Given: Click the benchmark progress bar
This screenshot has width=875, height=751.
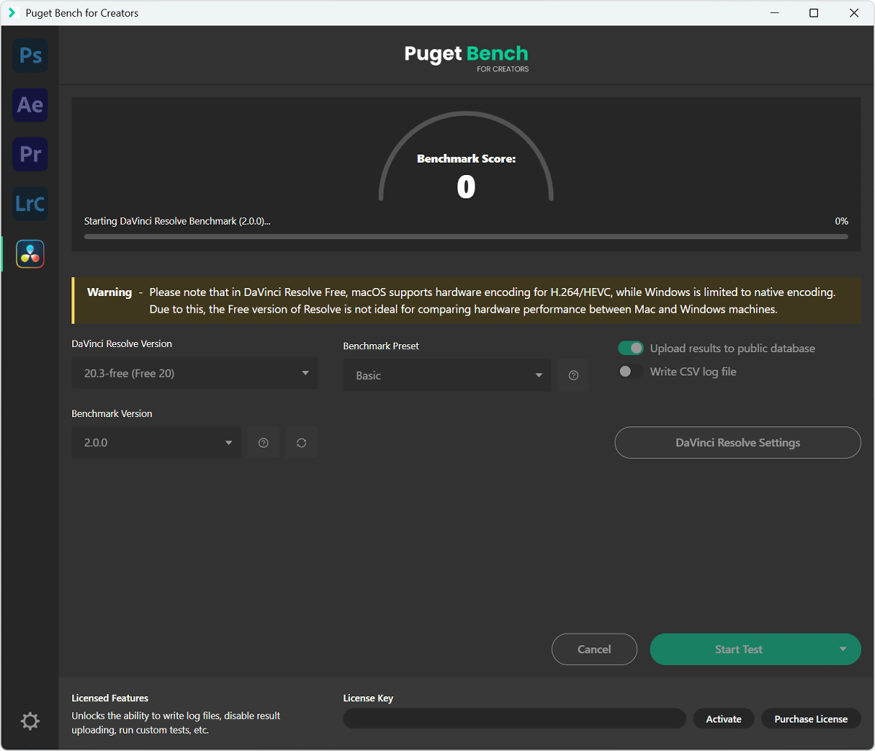Looking at the screenshot, I should coord(466,236).
